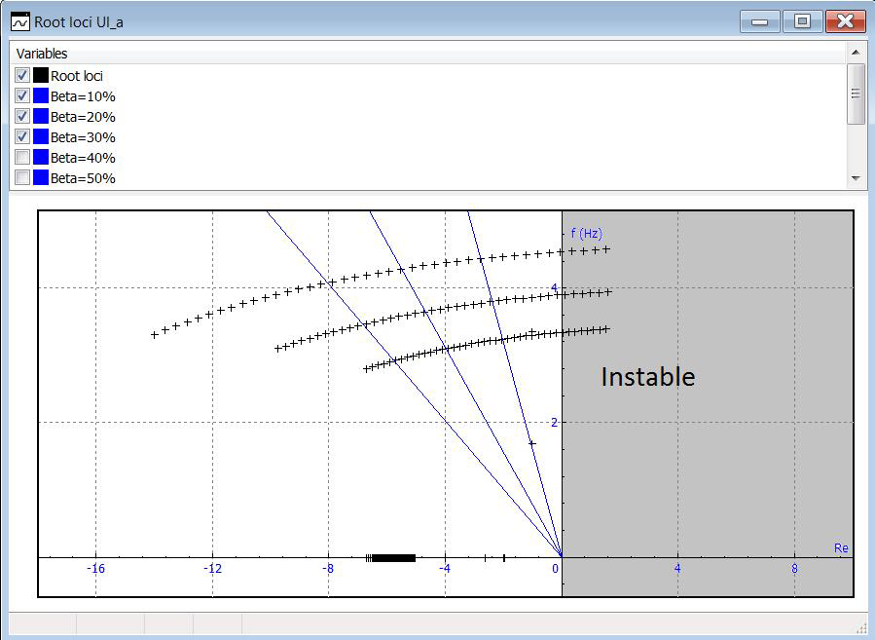Uncheck the Beta=20% checkbox
Viewport: 875px width, 640px height.
pos(22,116)
